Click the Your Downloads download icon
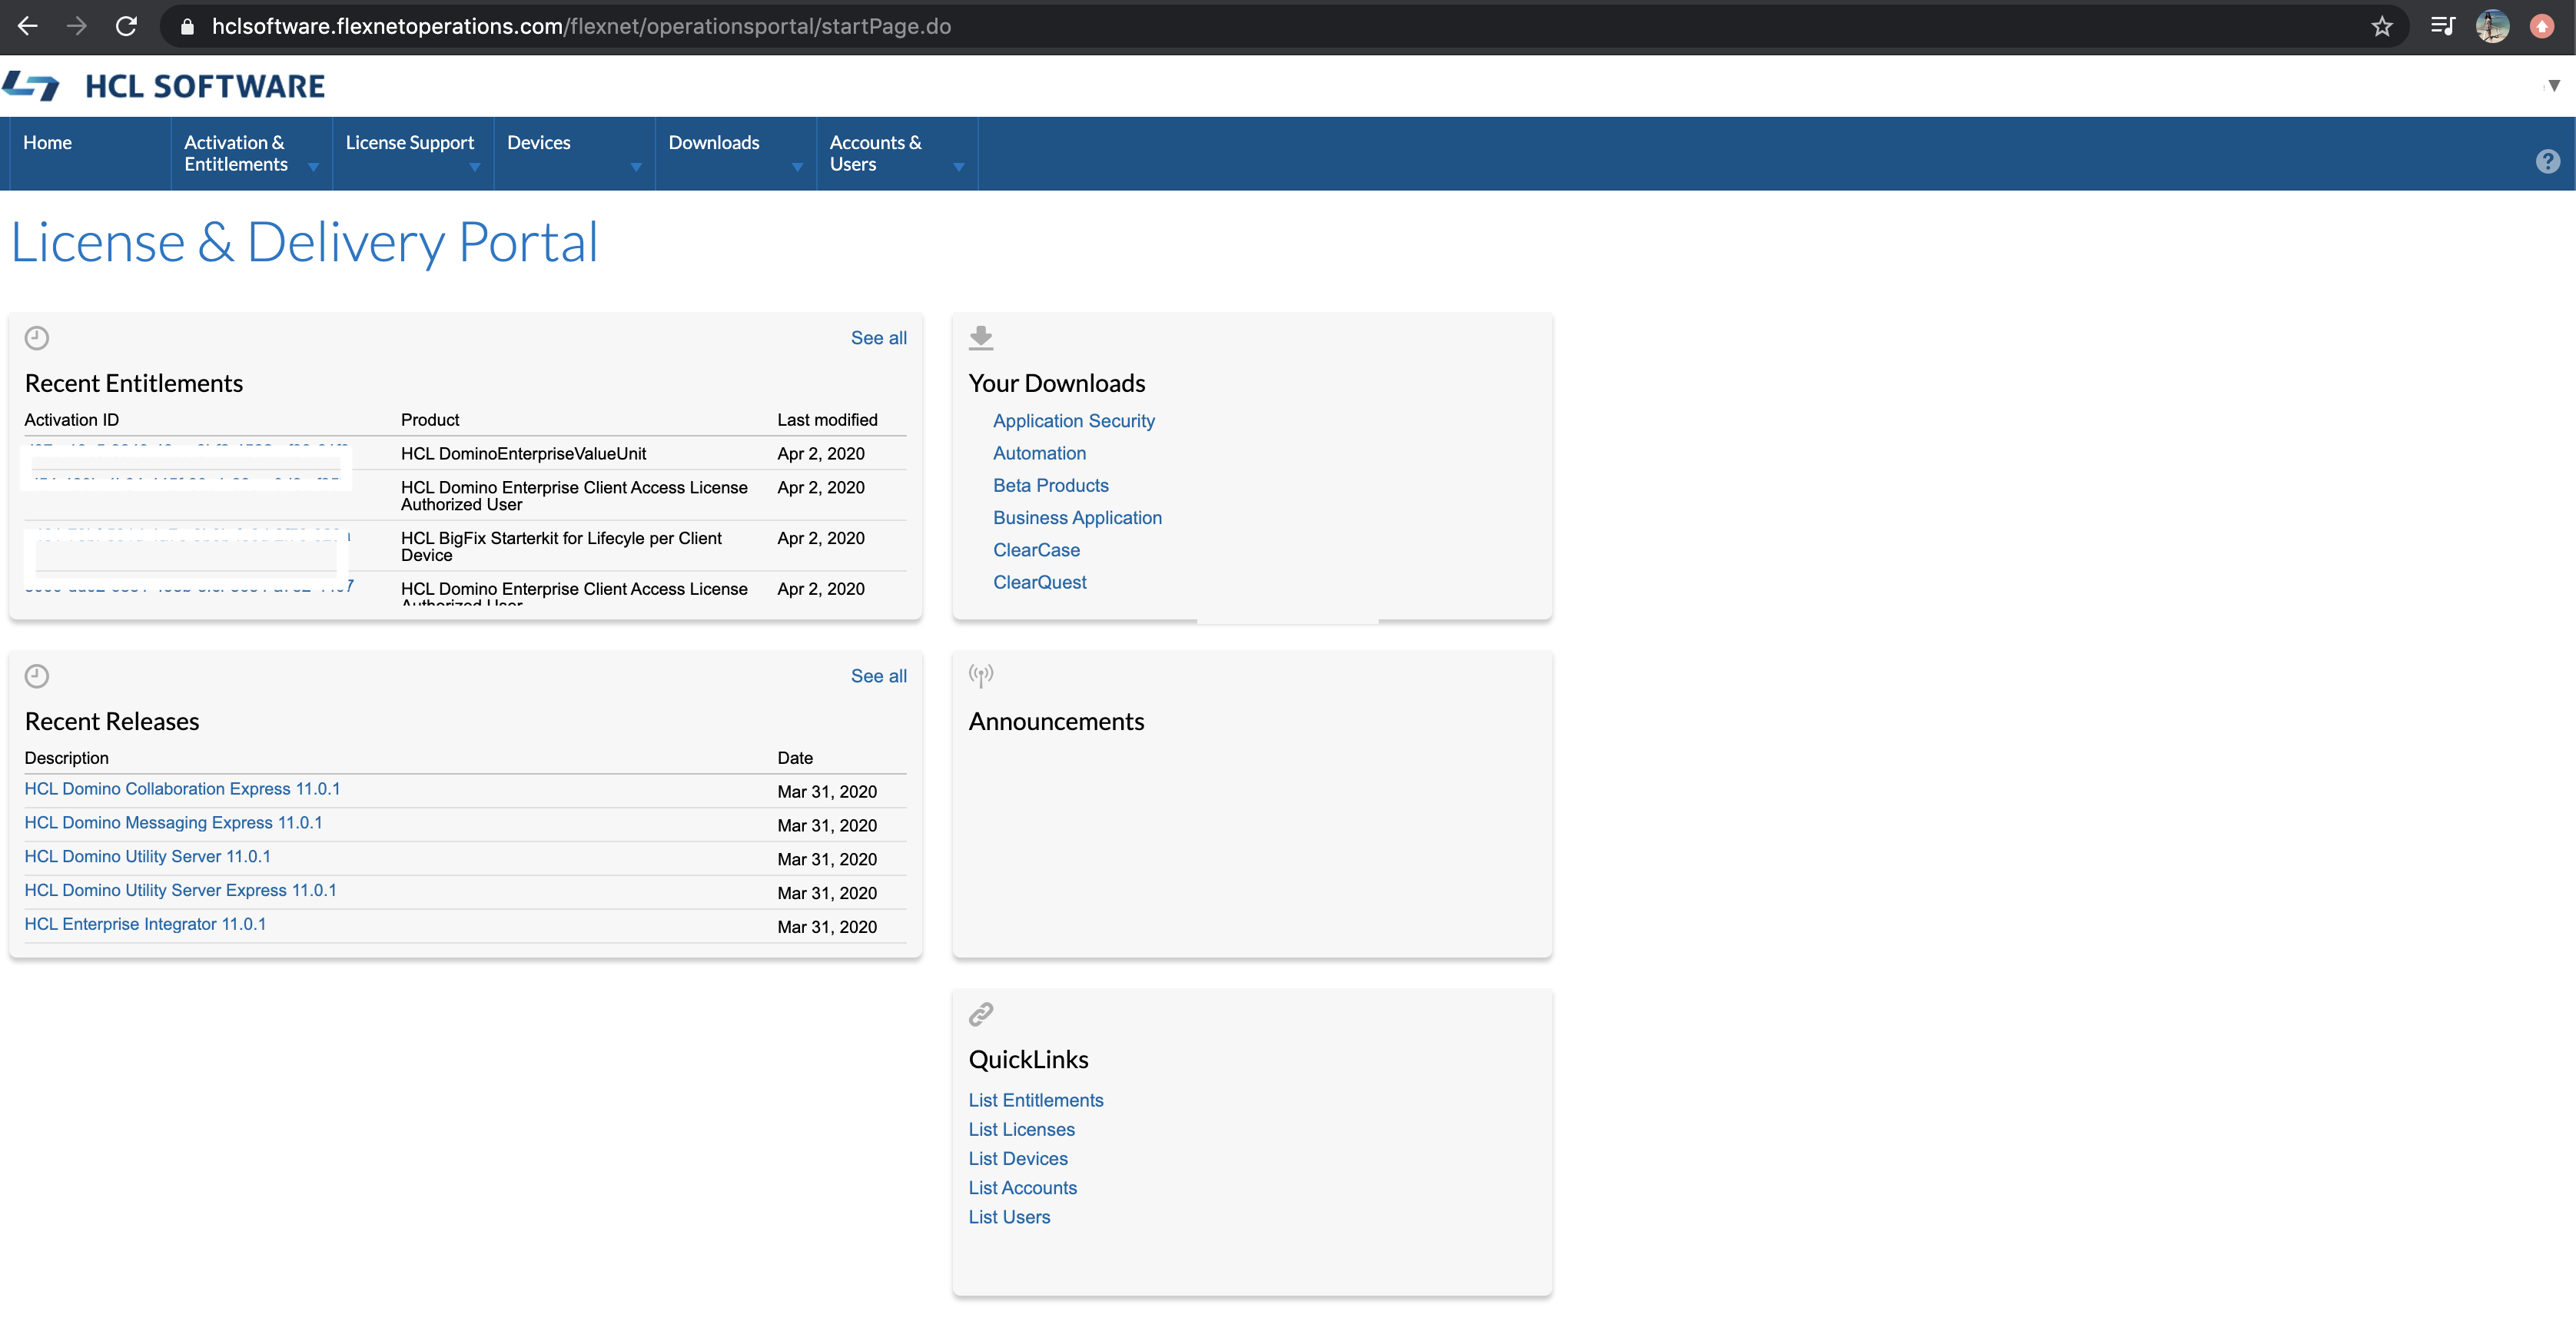2576x1331 pixels. pyautogui.click(x=981, y=337)
